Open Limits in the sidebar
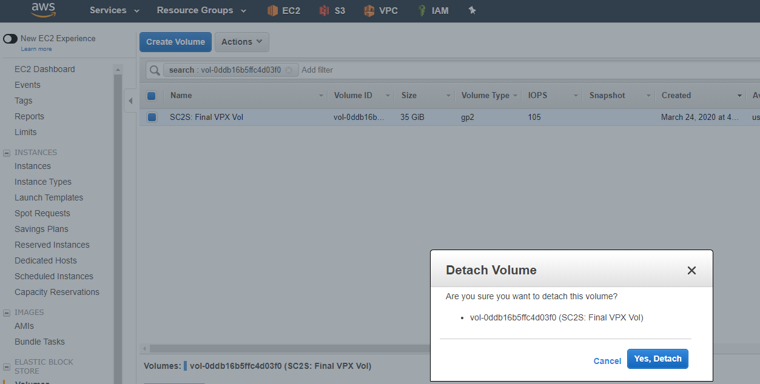Viewport: 760px width, 384px height. (x=25, y=132)
